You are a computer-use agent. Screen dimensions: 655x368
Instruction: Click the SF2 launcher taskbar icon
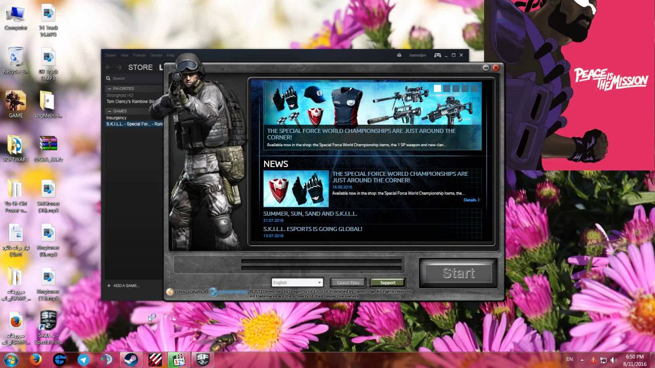[x=202, y=360]
